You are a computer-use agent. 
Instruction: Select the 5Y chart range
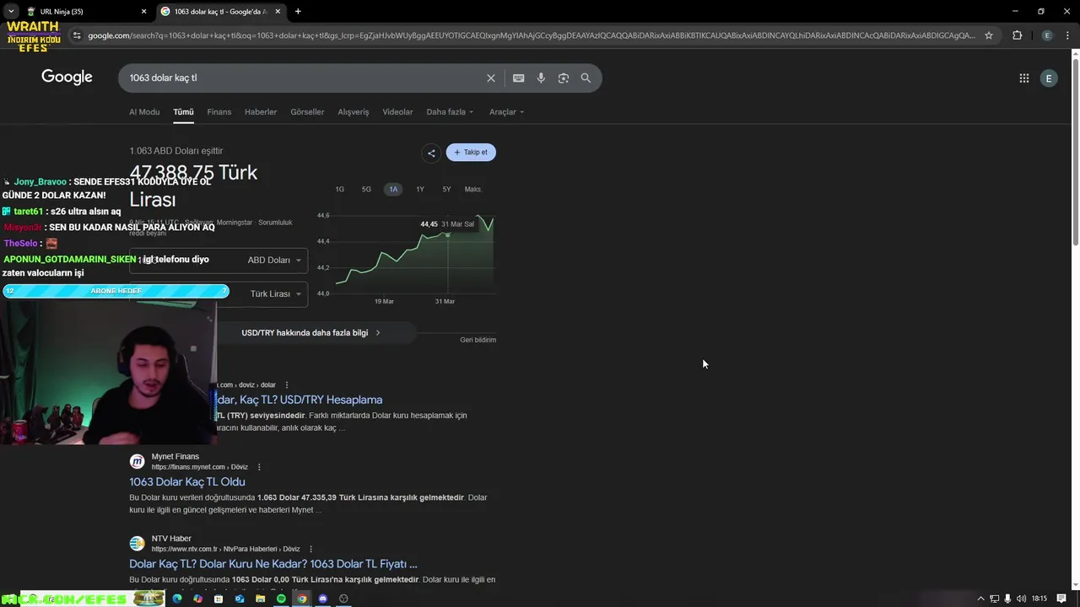[x=447, y=190]
